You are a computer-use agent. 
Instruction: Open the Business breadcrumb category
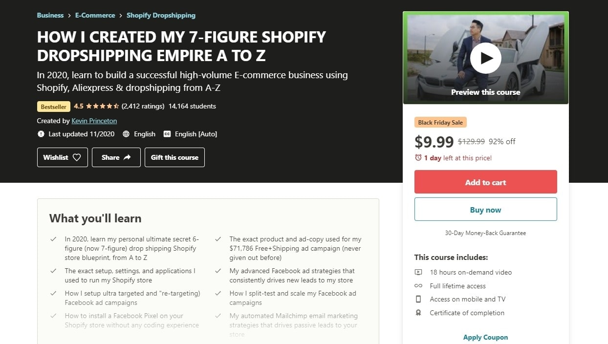50,15
